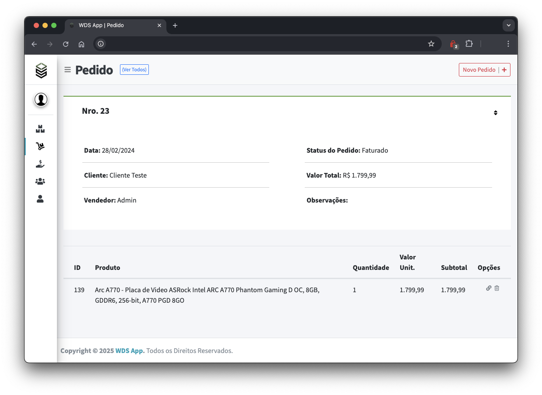Toggle the sidebar with the hamburger icon

67,70
